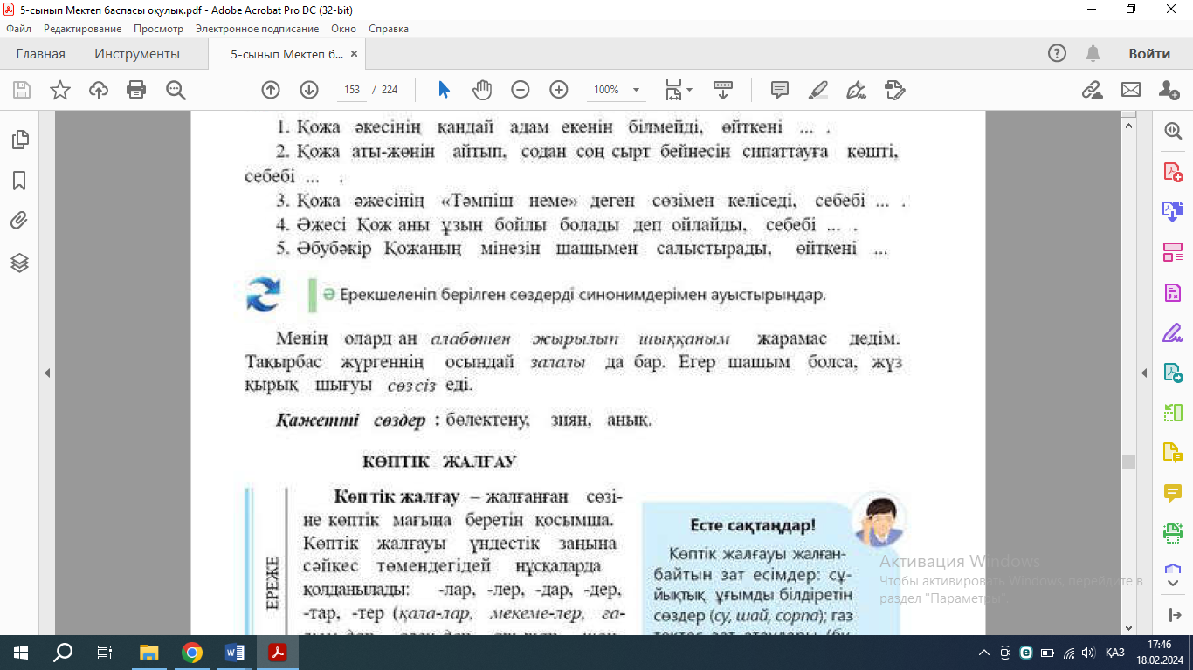Image resolution: width=1193 pixels, height=670 pixels.
Task: Open the help question mark icon
Action: [1057, 54]
